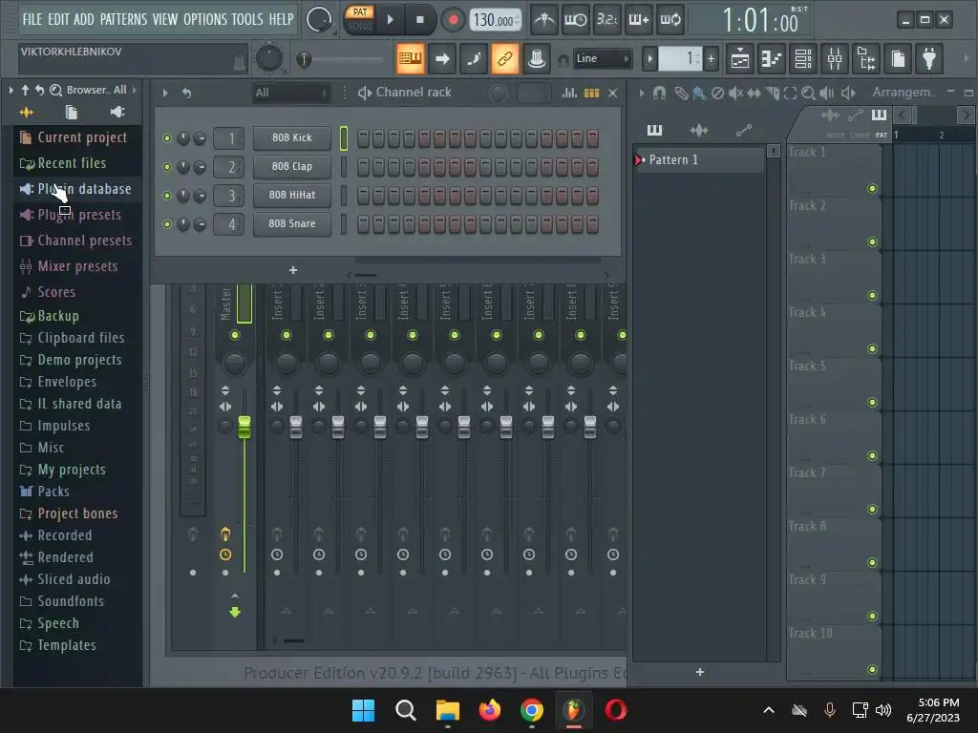Click the tempo field 130.000
This screenshot has width=978, height=733.
tap(495, 20)
